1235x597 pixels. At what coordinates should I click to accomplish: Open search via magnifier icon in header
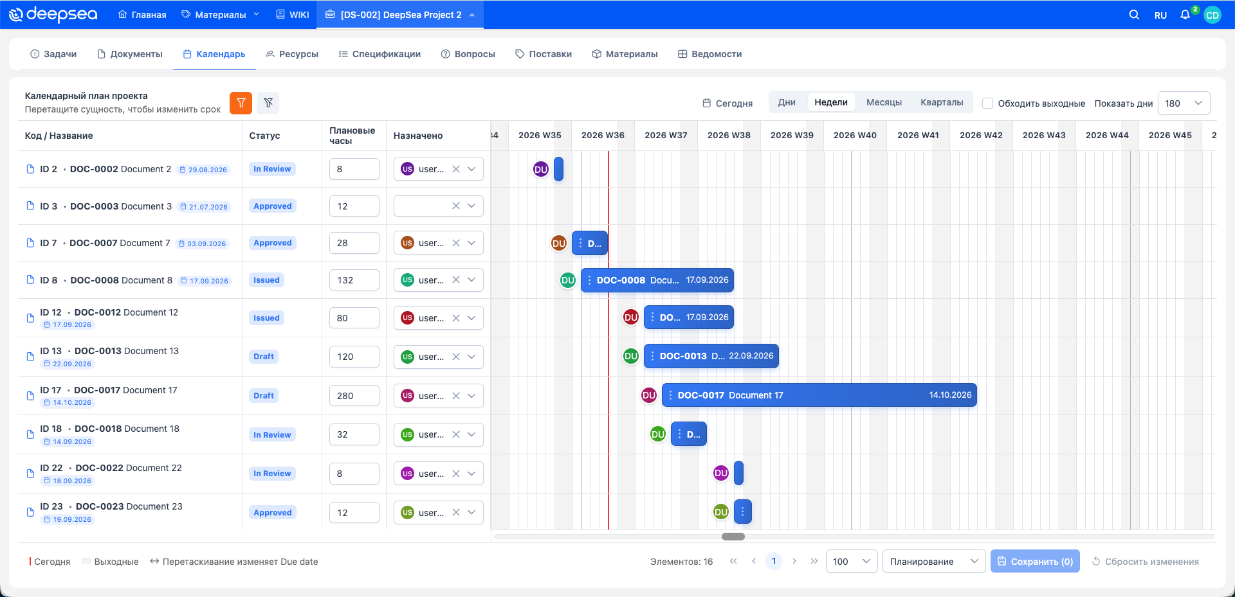pos(1134,15)
